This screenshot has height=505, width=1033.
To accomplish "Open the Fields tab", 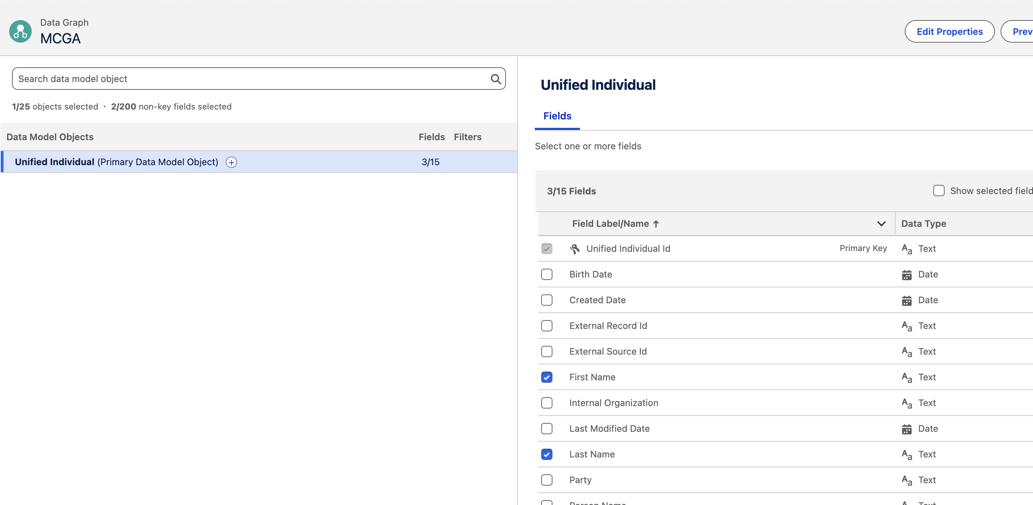I will [557, 116].
